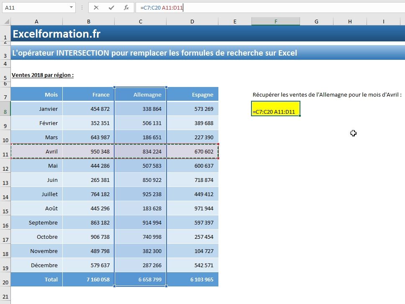Select column F header
Viewport: 405px width, 304px height.
click(x=276, y=22)
